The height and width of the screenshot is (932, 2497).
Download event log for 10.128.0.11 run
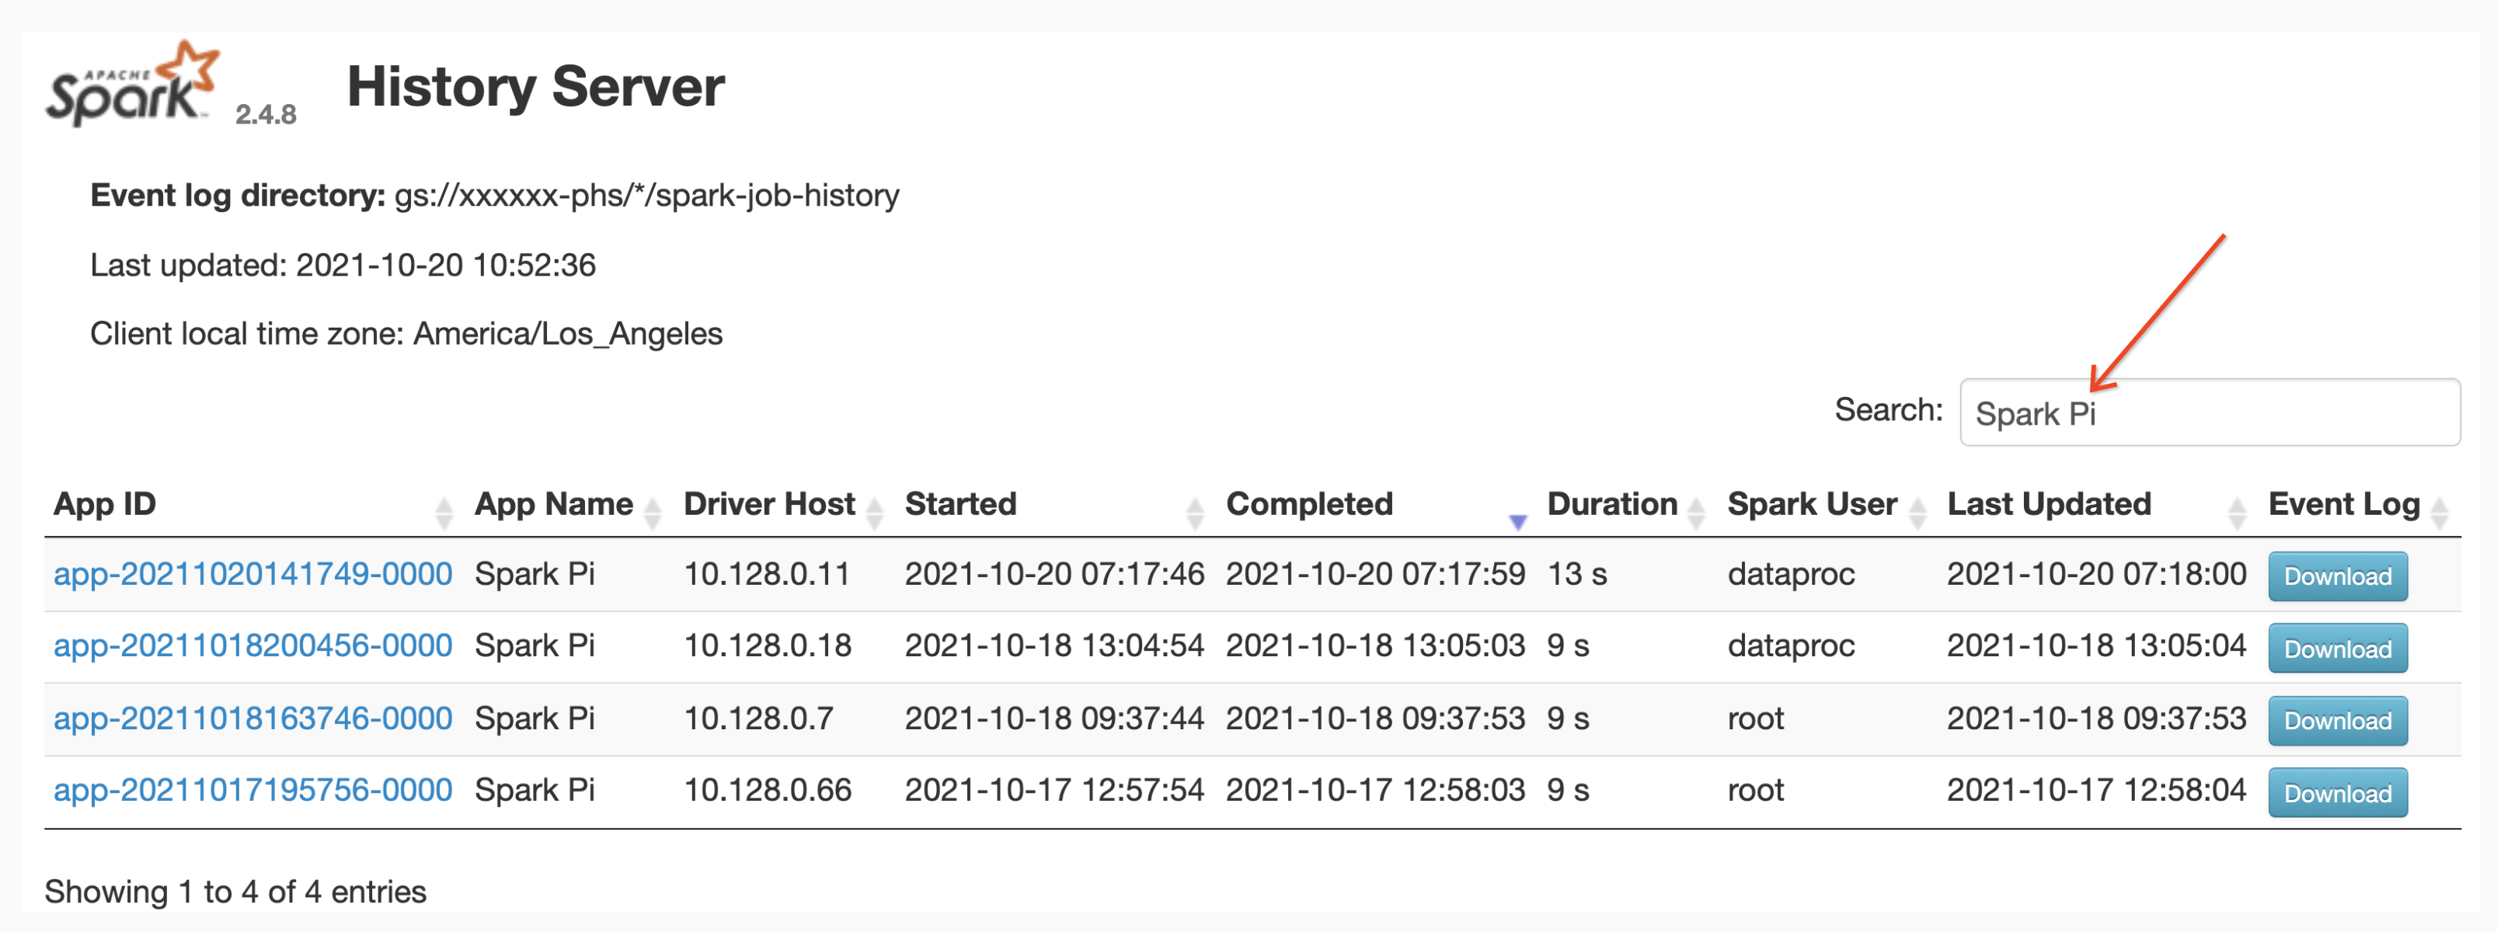(2337, 576)
